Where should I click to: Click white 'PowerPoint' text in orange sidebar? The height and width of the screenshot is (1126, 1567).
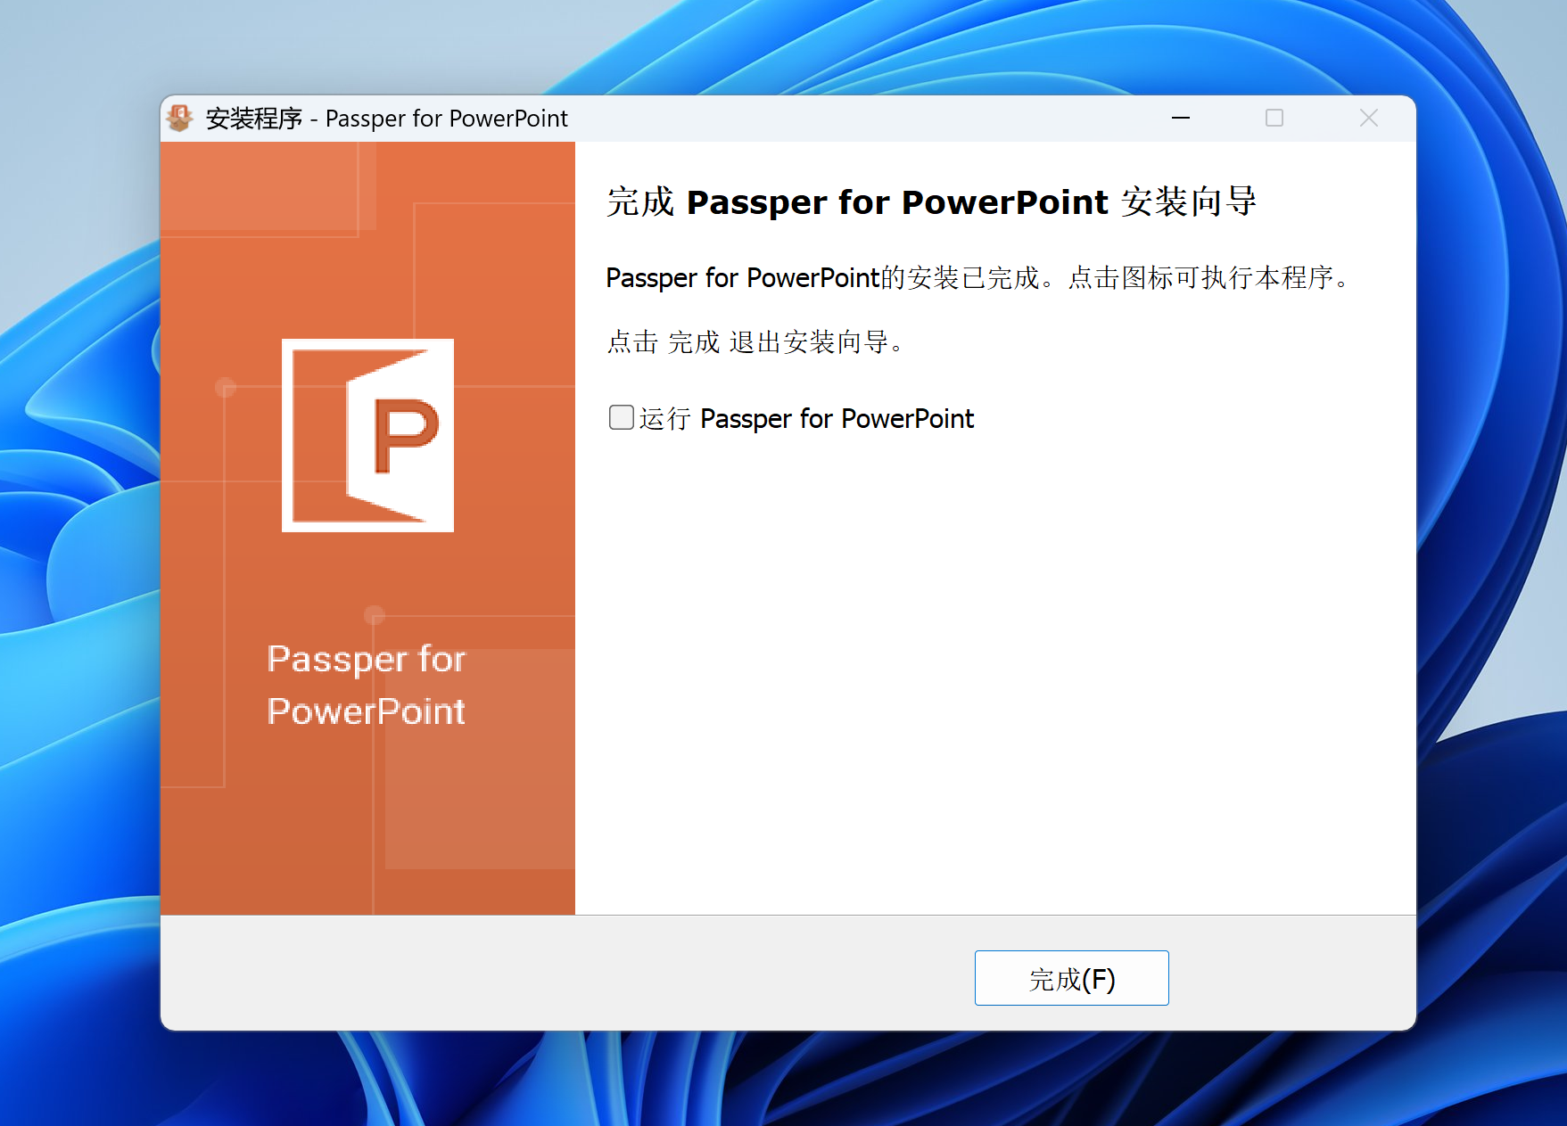tap(366, 711)
